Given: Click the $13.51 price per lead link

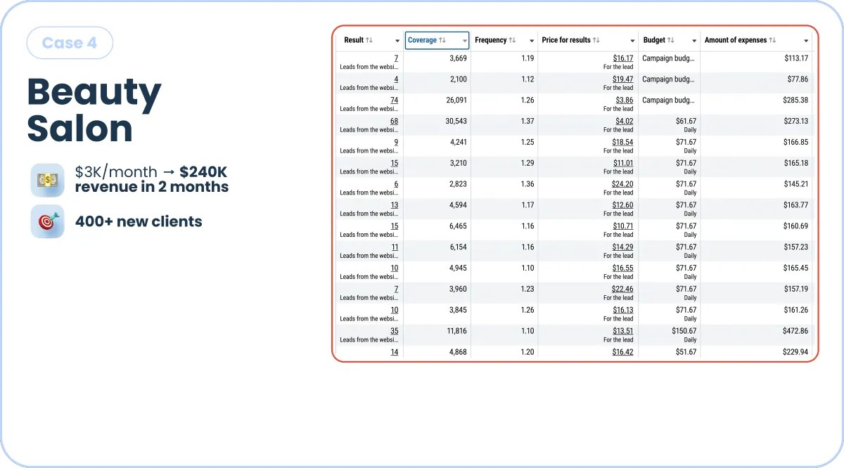Looking at the screenshot, I should 622,331.
